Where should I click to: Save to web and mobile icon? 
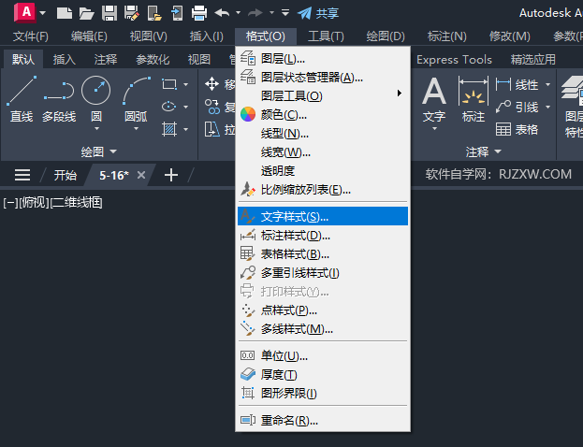177,13
